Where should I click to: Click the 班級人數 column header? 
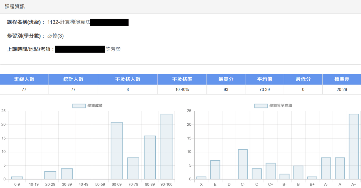coord(24,79)
